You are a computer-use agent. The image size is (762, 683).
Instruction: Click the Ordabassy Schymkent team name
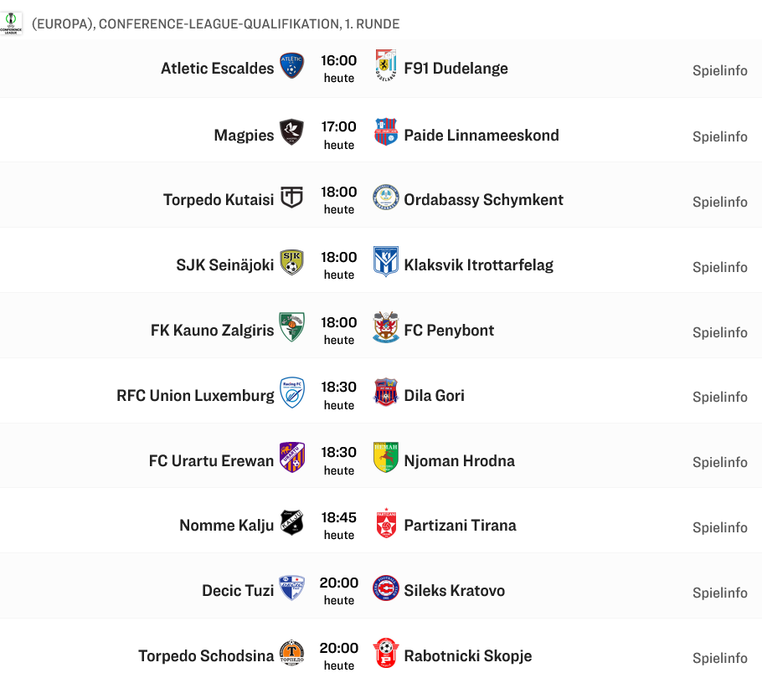pyautogui.click(x=483, y=200)
